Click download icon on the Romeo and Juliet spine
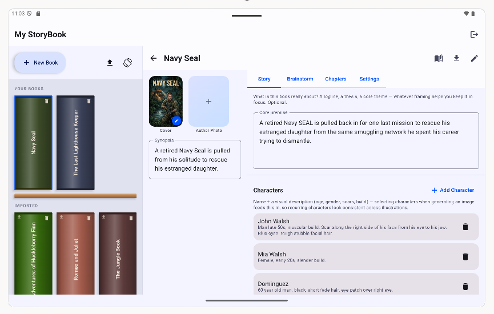The width and height of the screenshot is (494, 314). 62,217
